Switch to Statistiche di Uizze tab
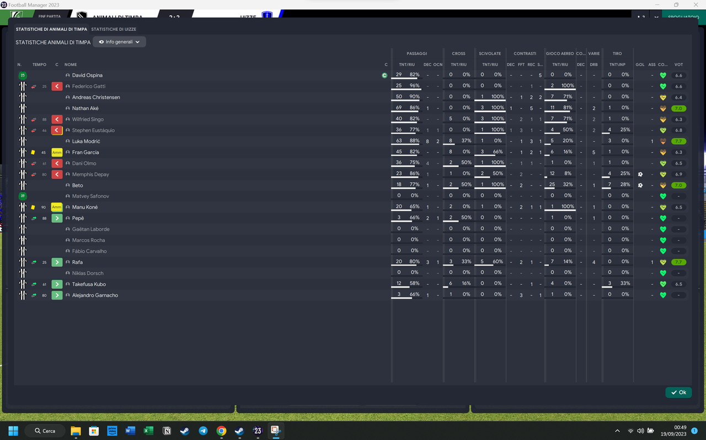The image size is (706, 440). click(x=114, y=29)
